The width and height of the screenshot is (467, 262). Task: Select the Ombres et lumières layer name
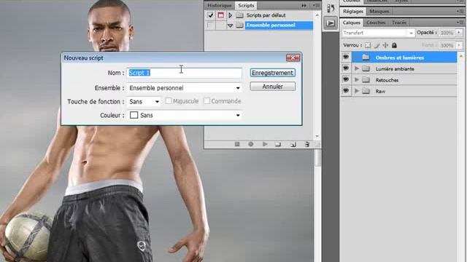coord(400,57)
